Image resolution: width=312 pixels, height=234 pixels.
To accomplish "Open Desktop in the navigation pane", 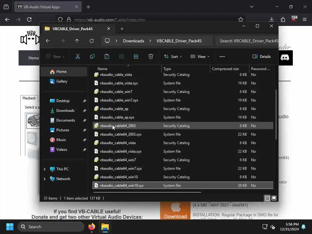I will point(64,101).
